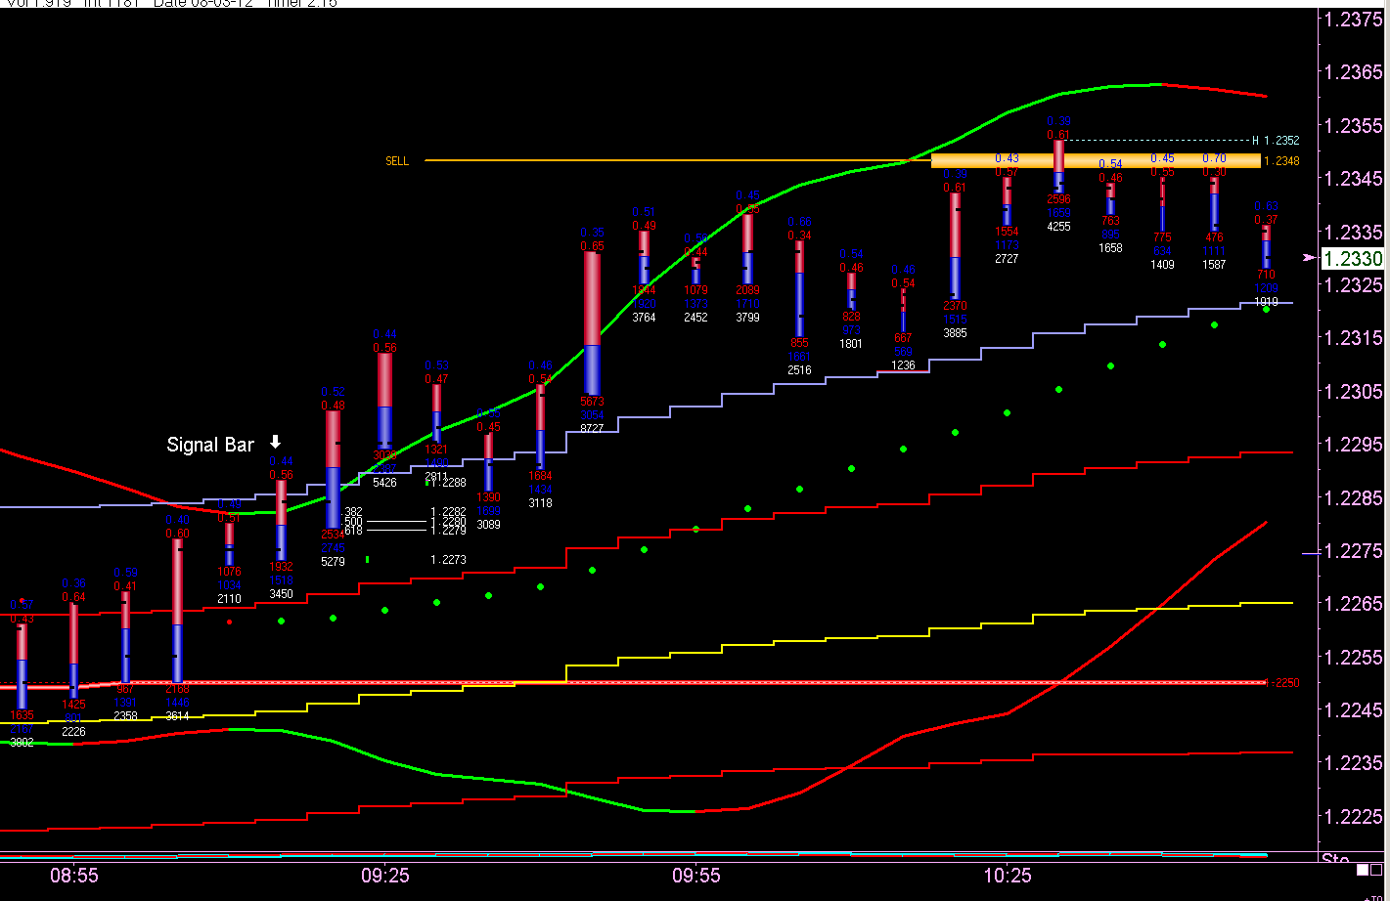Click the 2727 bar volume total
1390x901 pixels.
tap(1007, 259)
